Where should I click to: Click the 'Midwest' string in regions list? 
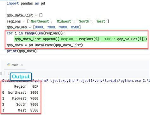tap(64, 21)
